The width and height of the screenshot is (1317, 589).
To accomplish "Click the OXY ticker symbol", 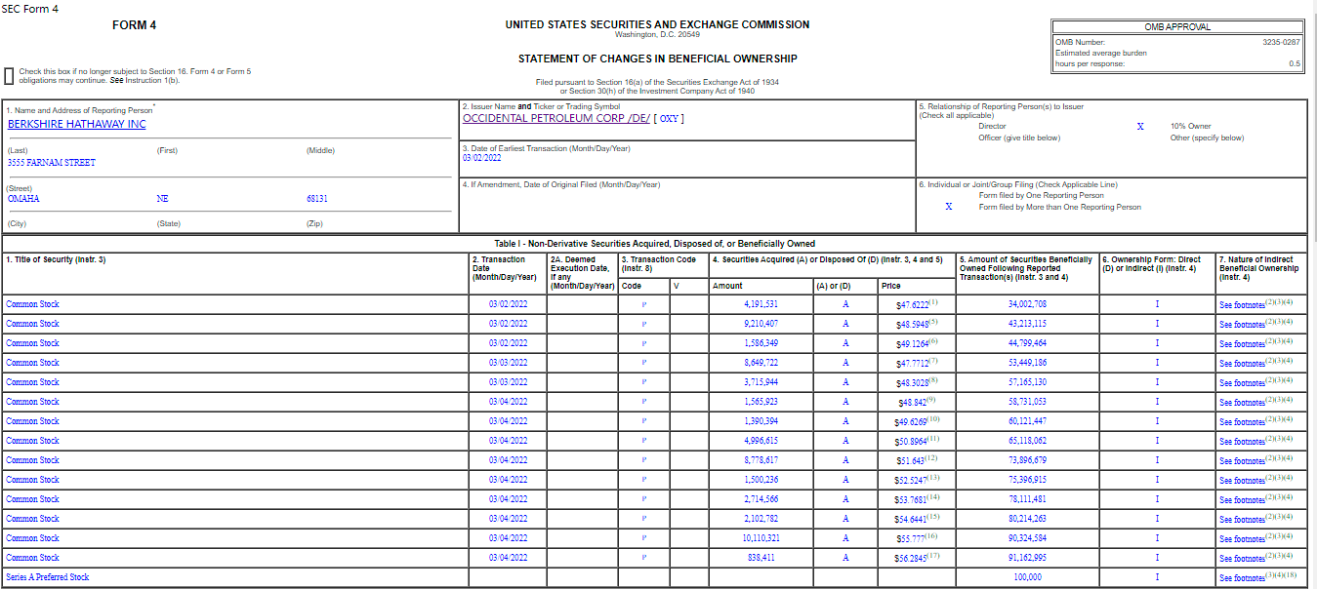I will (x=668, y=118).
